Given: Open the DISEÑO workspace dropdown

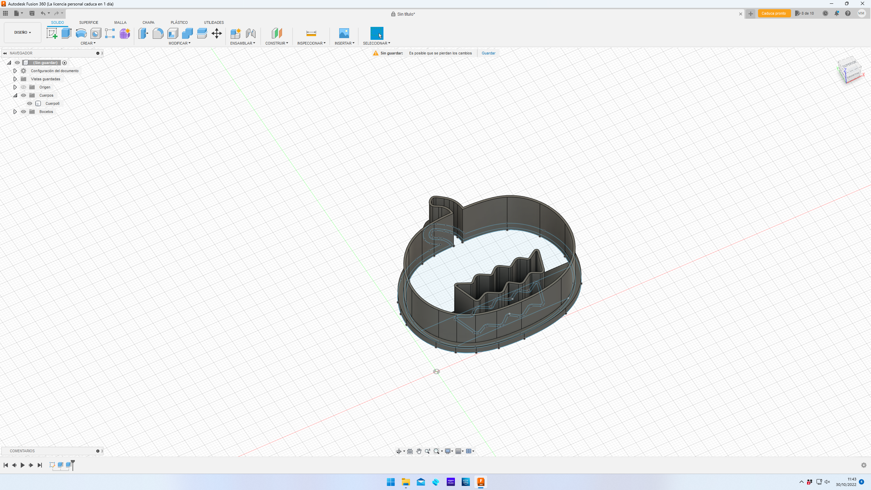Looking at the screenshot, I should tap(22, 32).
